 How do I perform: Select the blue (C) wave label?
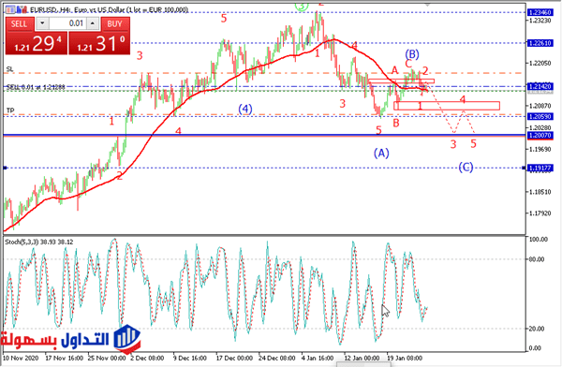466,168
